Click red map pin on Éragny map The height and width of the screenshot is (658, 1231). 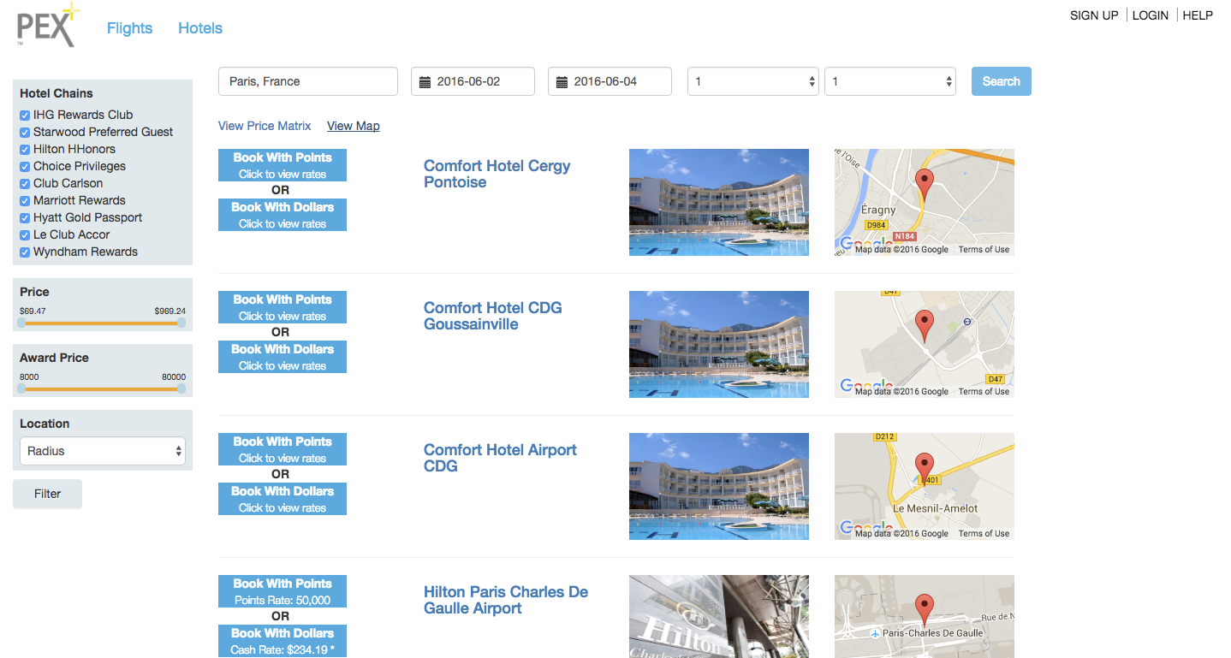click(x=924, y=184)
